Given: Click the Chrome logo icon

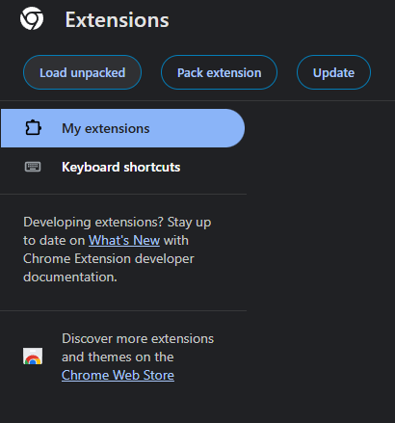Looking at the screenshot, I should 32,18.
